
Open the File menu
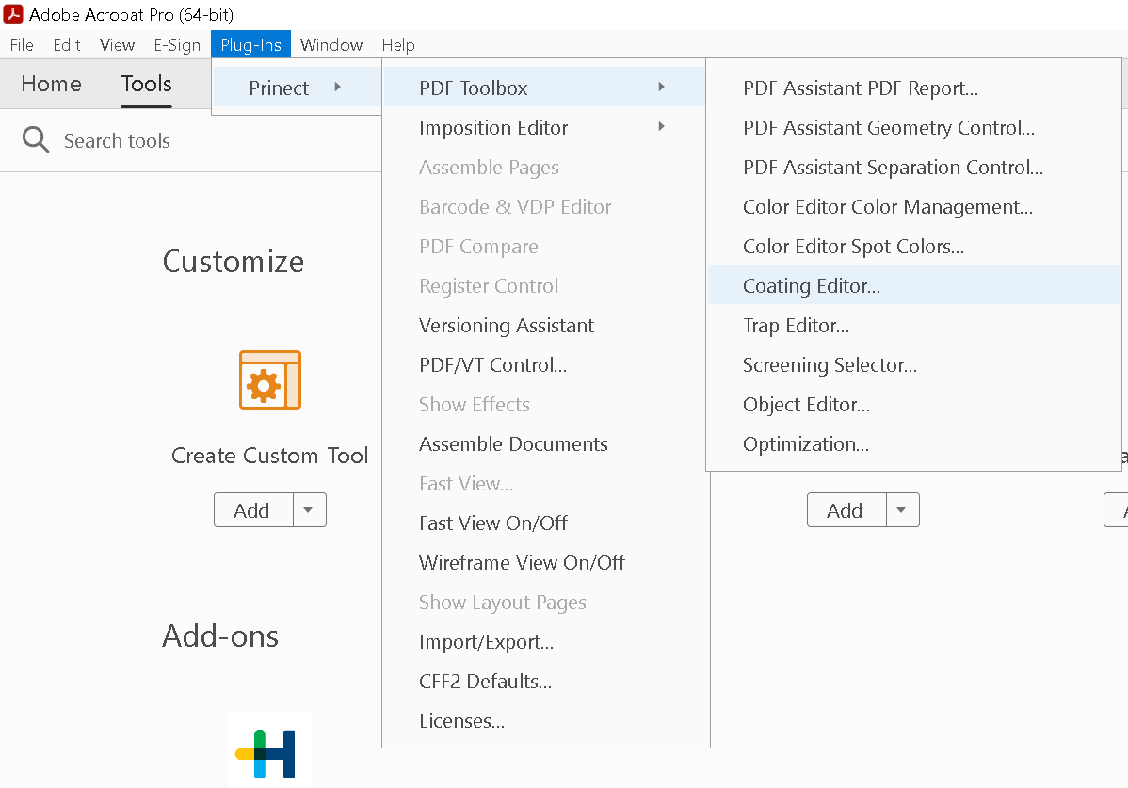point(22,44)
